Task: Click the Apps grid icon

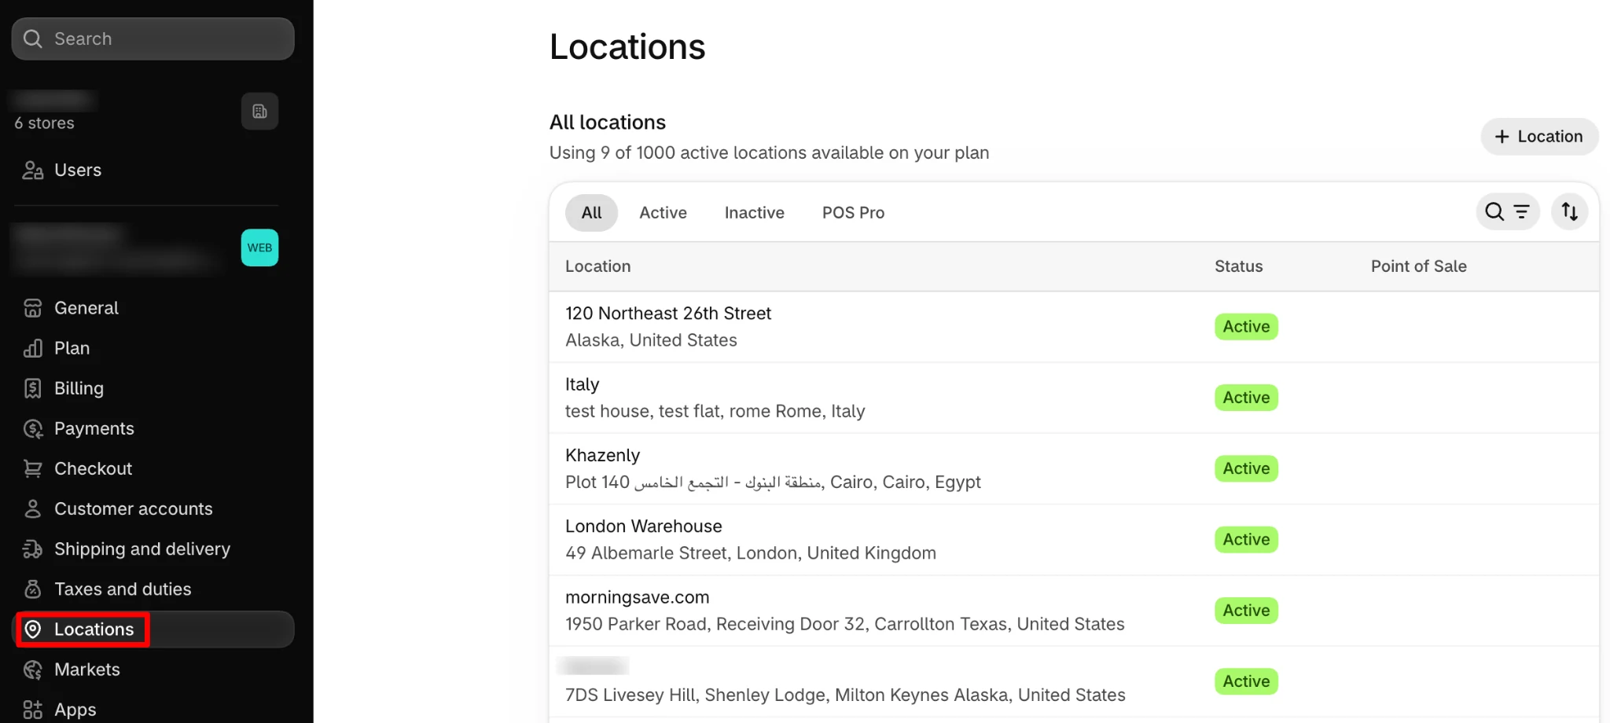Action: (32, 709)
